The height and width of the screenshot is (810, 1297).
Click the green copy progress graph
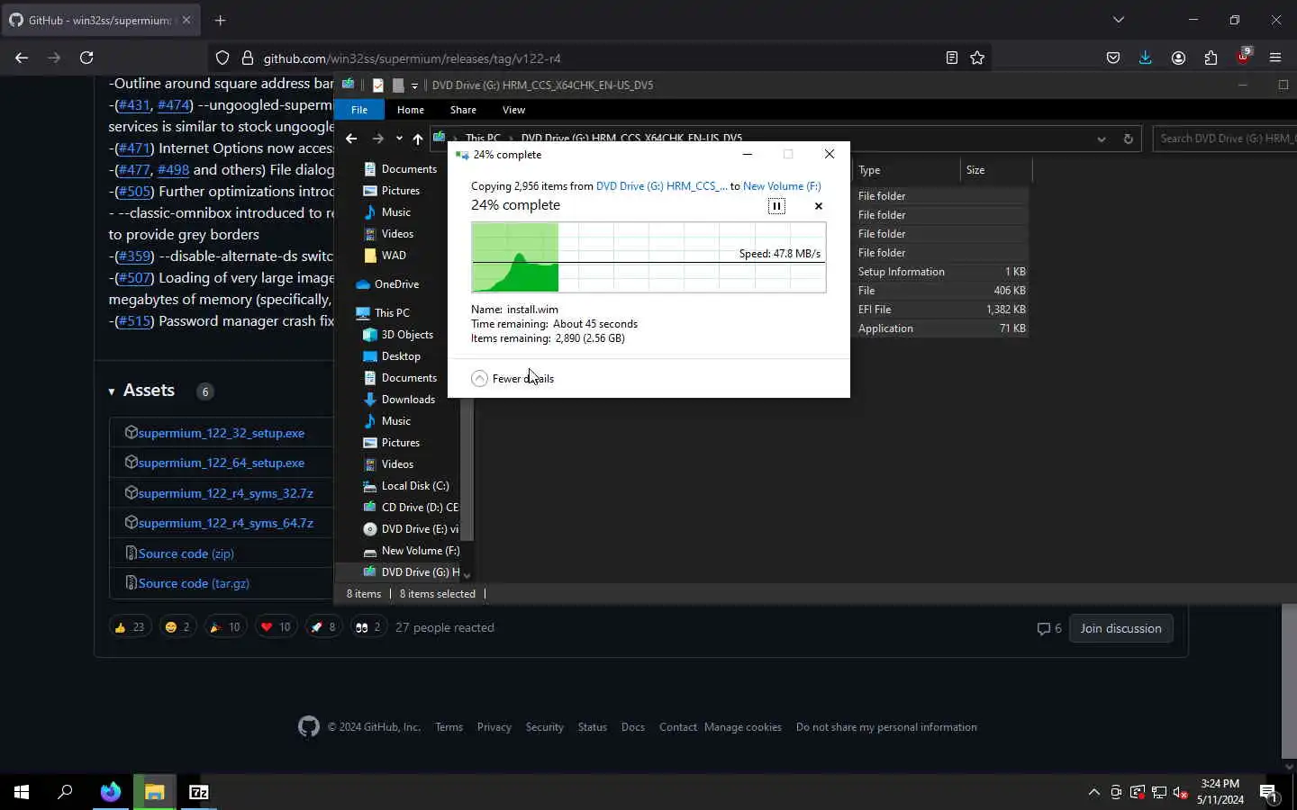[648, 257]
